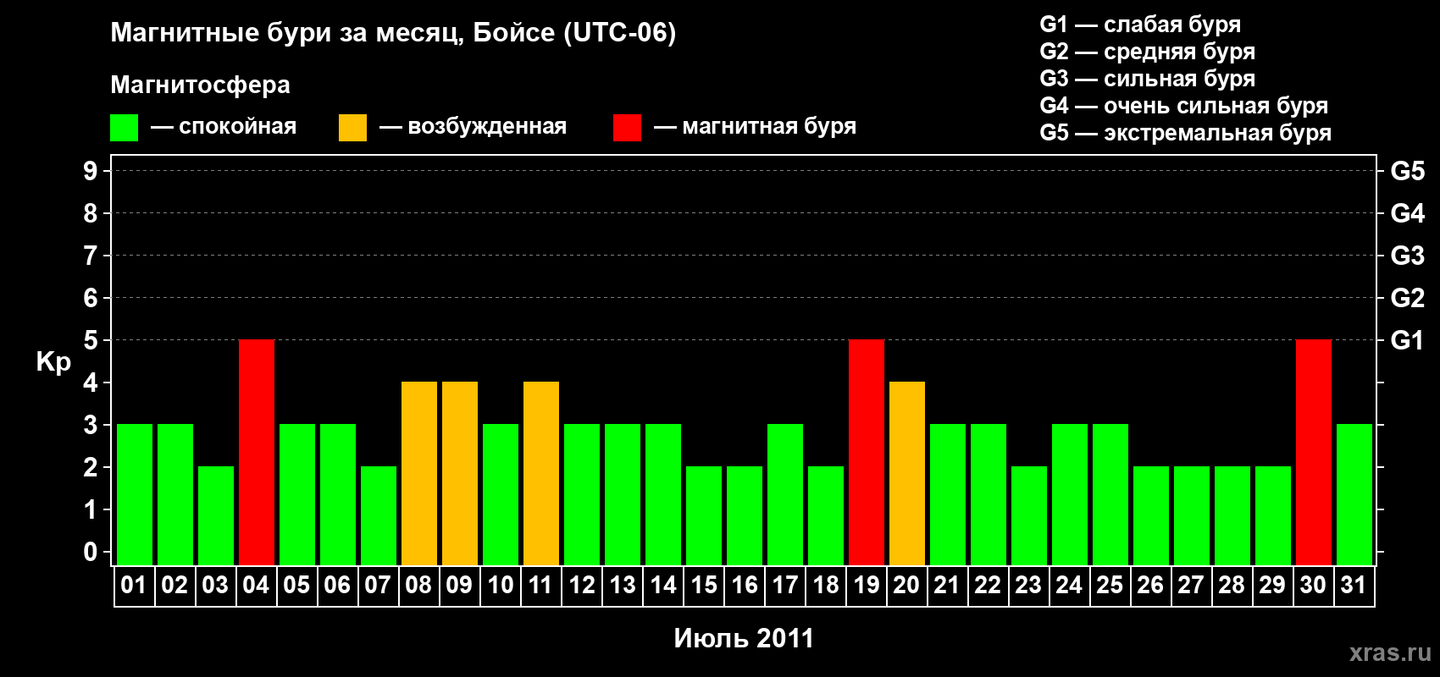Click the orange bar for day 11

tap(541, 474)
